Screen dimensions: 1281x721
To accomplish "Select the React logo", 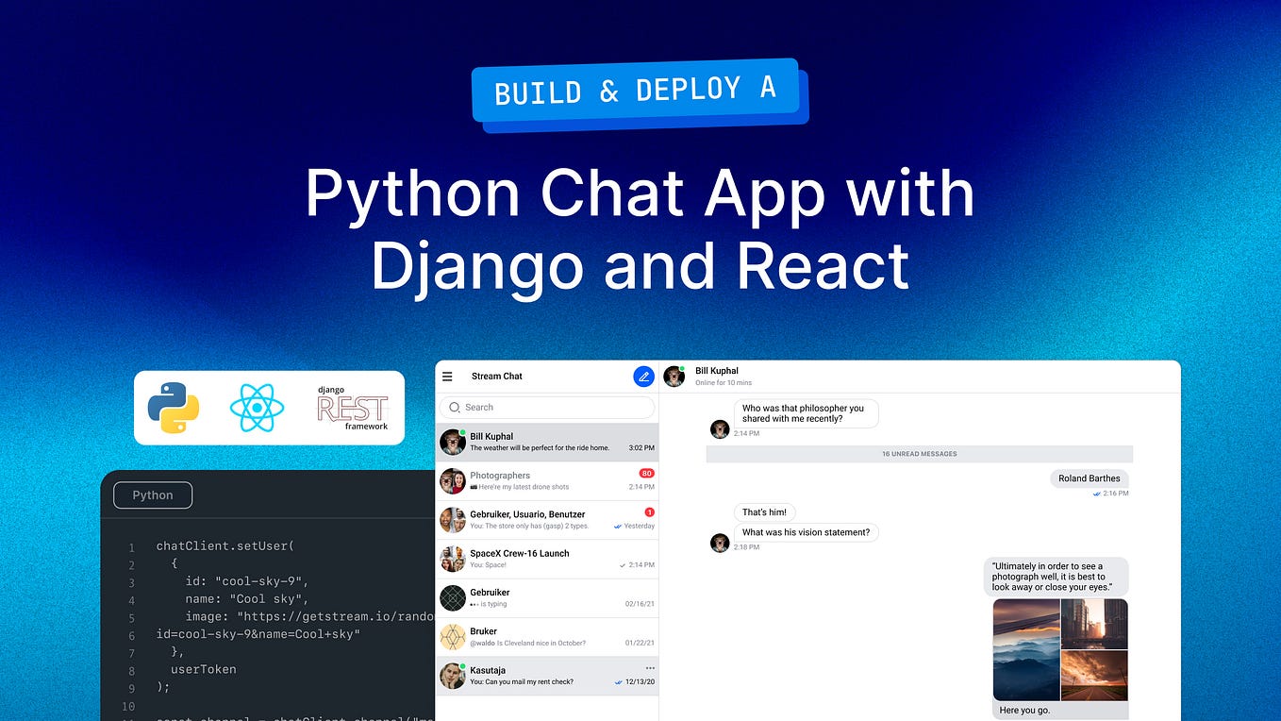I will tap(256, 408).
